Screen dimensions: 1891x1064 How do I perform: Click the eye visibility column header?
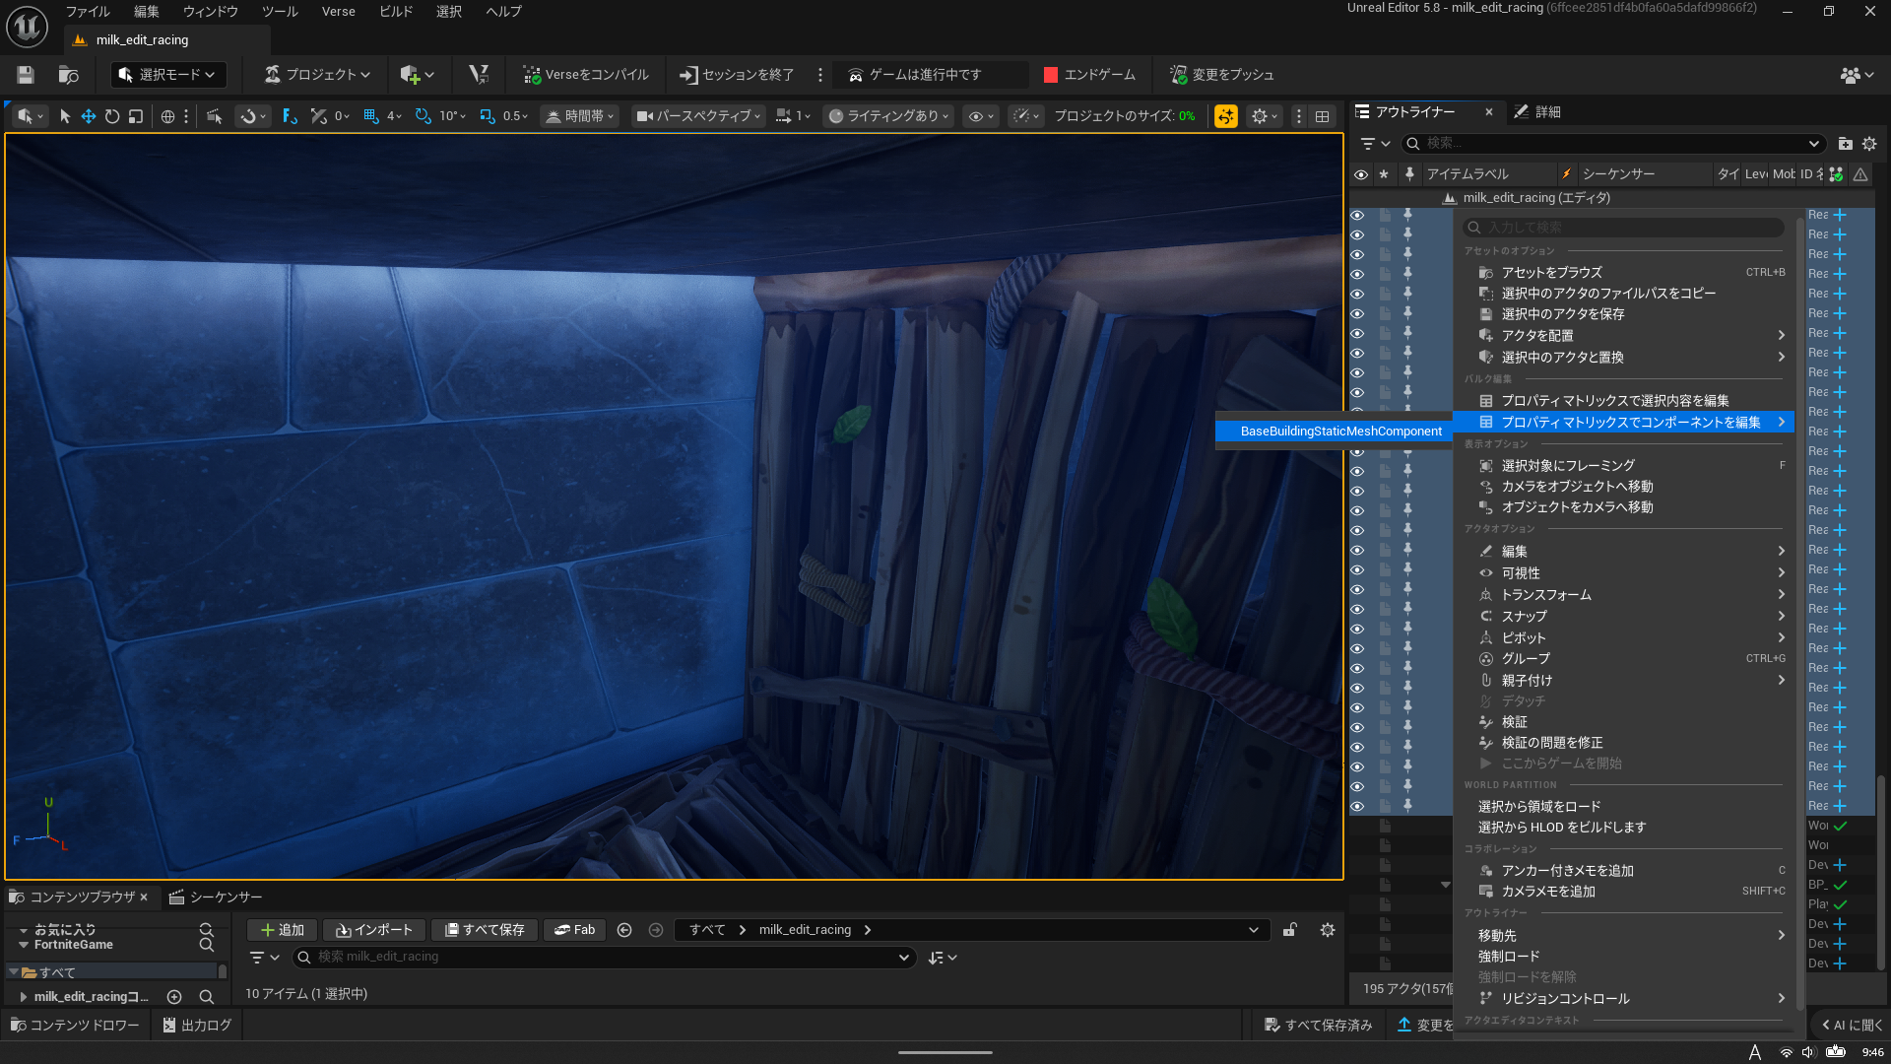click(1361, 174)
